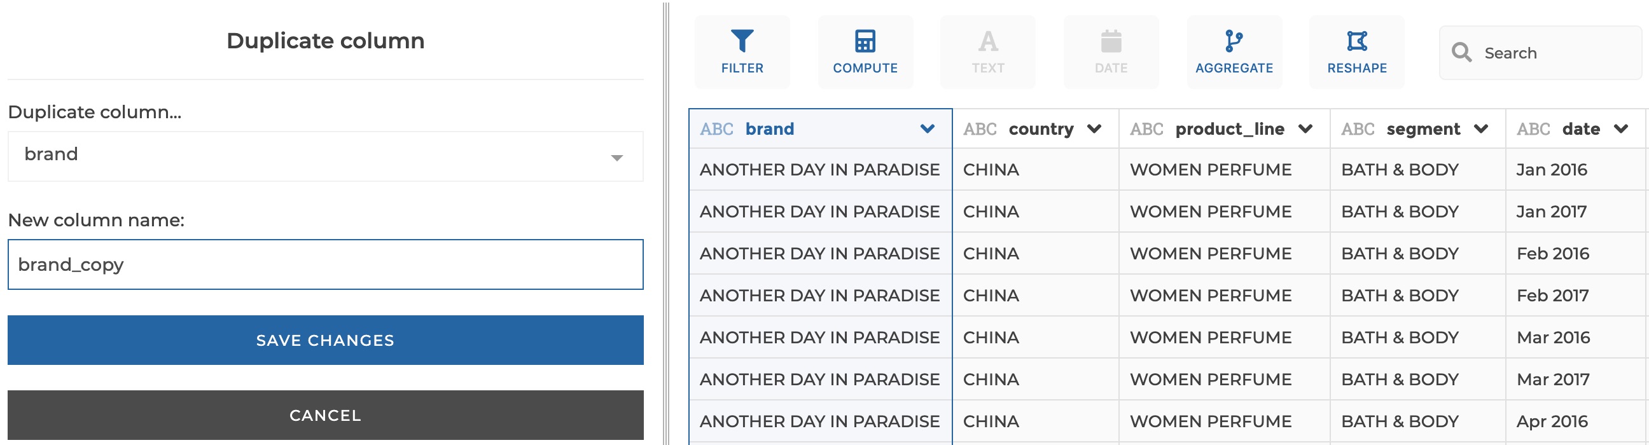Expand the brand column header menu

coord(927,129)
